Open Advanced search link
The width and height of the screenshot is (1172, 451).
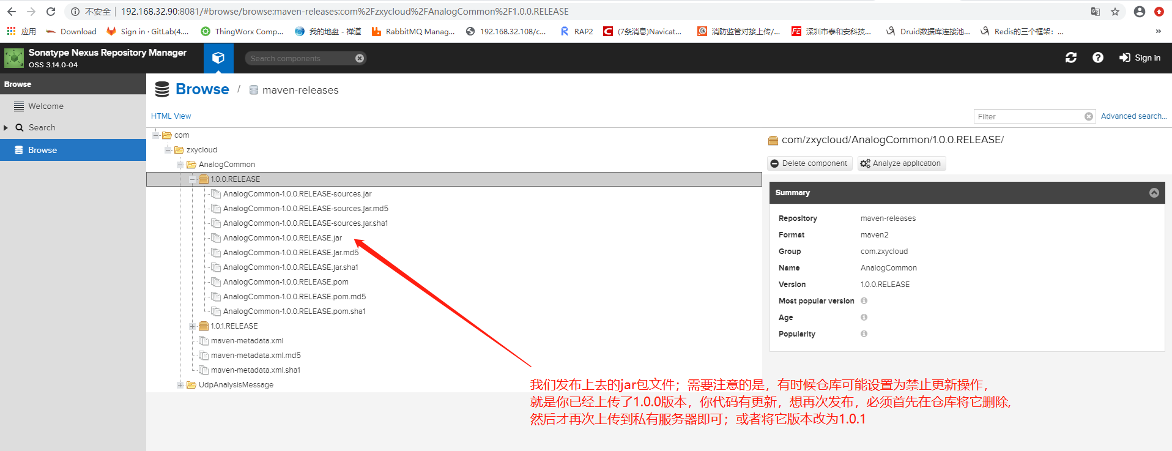[1133, 116]
